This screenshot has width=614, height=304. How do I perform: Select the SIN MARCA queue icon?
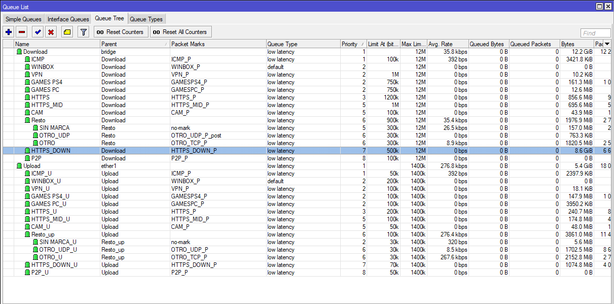pos(35,128)
